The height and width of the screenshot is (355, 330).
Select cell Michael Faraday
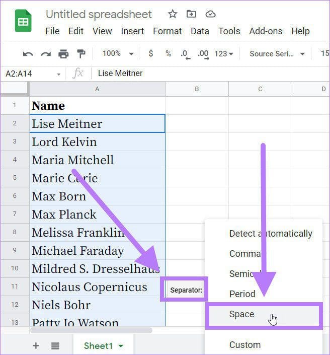point(97,250)
